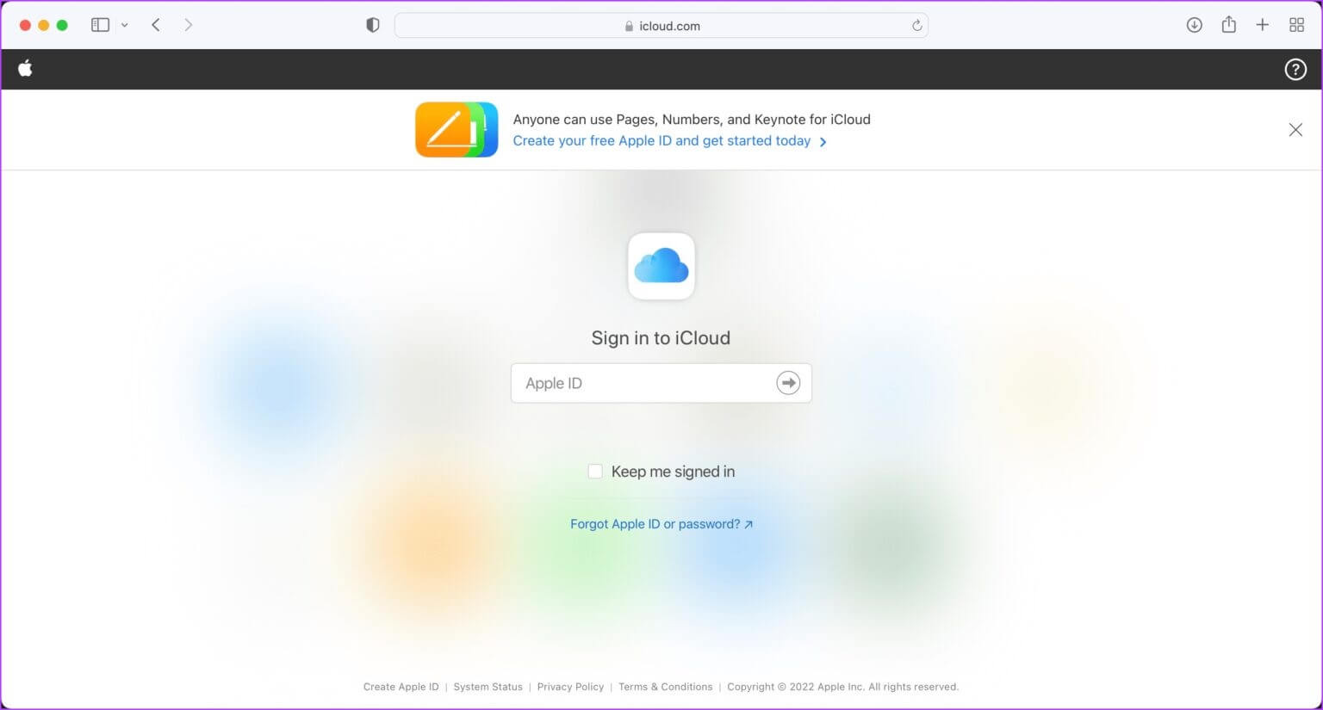Open Privacy Policy footer link
This screenshot has width=1323, height=710.
coord(570,687)
